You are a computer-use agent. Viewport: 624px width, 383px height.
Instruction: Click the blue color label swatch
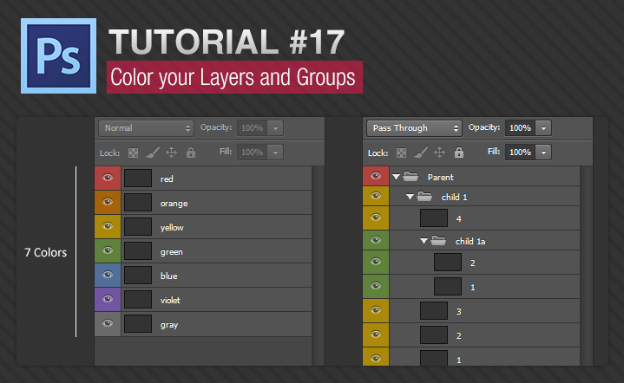pyautogui.click(x=108, y=276)
